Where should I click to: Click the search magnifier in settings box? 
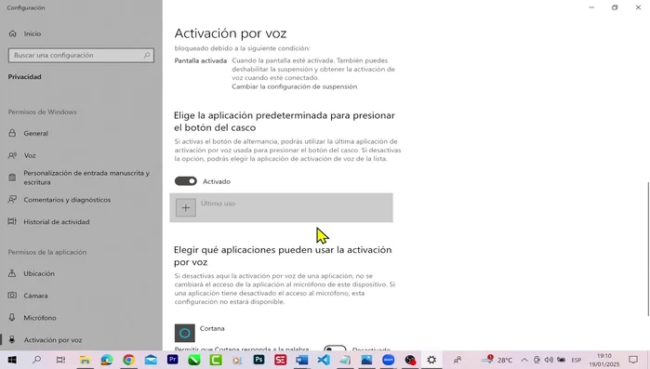pos(147,55)
